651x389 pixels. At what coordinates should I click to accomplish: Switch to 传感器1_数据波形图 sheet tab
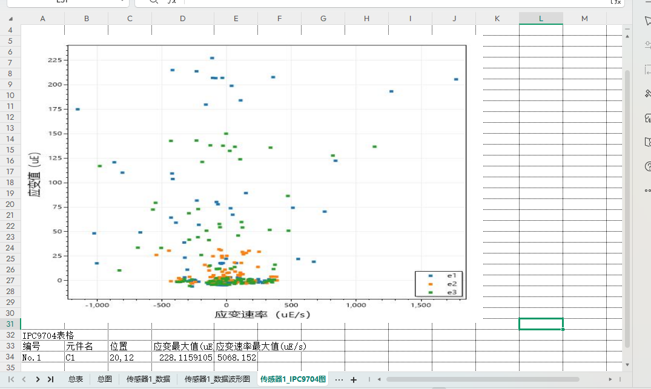coord(217,379)
